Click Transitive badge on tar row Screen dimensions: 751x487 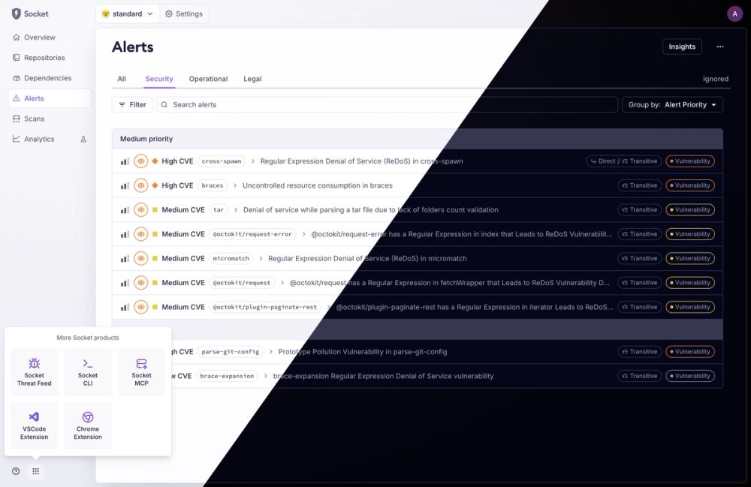(x=639, y=209)
